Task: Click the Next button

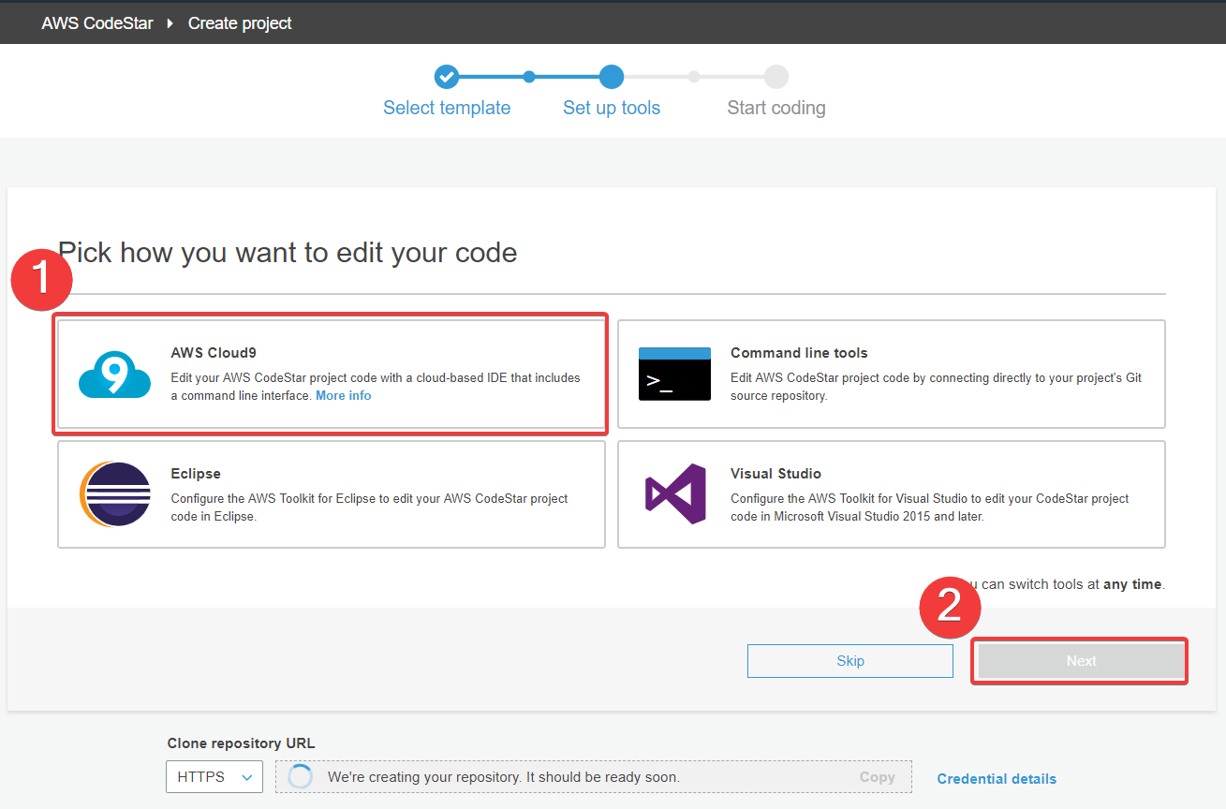Action: (1081, 661)
